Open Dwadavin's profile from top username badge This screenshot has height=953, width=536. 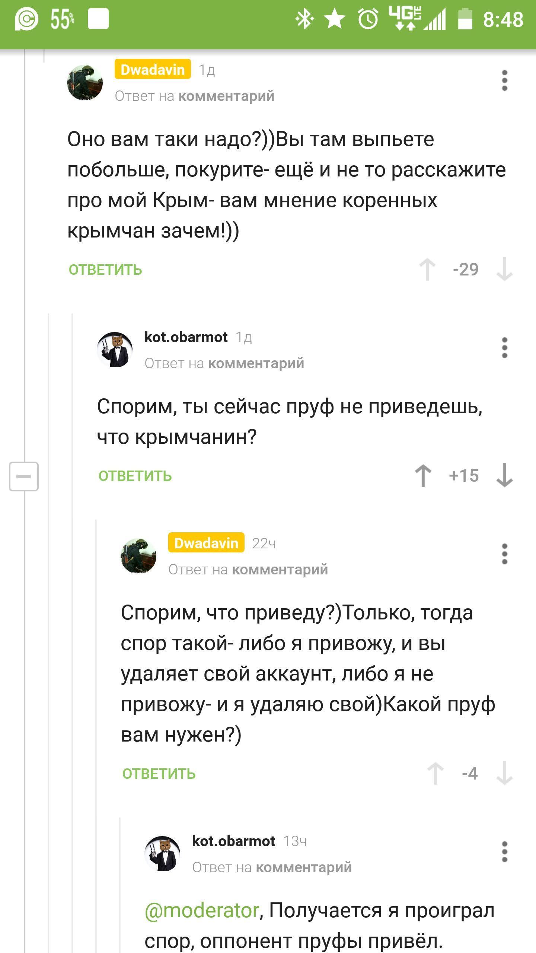click(x=153, y=69)
